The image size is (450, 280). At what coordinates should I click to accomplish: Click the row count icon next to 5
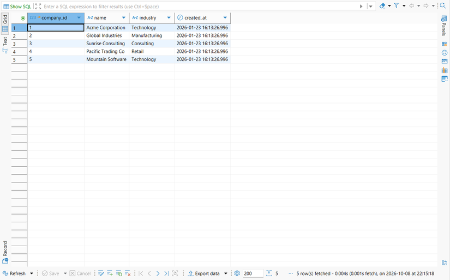(269, 273)
